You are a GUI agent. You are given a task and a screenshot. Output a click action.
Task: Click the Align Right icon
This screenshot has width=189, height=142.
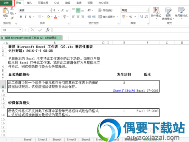83,17
